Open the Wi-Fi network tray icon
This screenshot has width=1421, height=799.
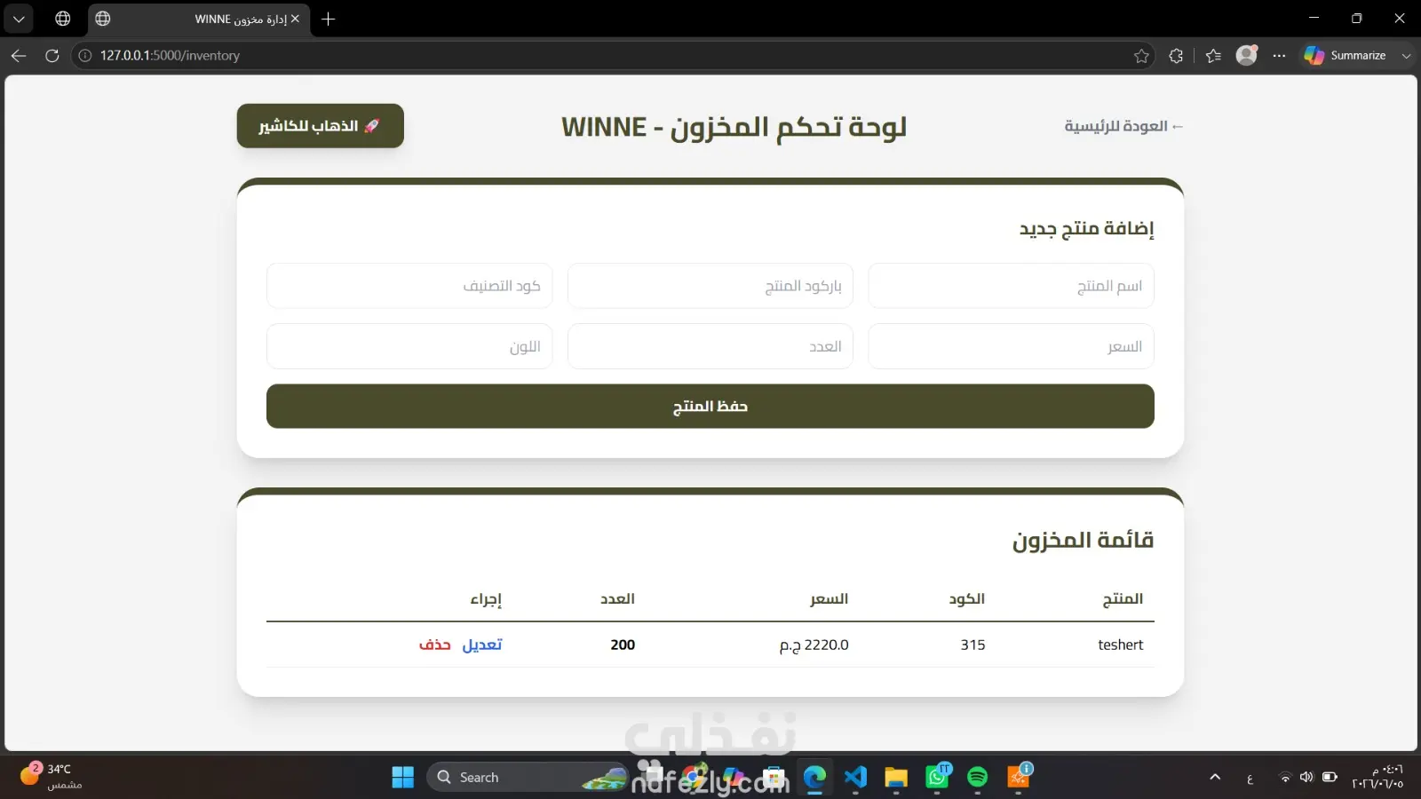point(1284,778)
